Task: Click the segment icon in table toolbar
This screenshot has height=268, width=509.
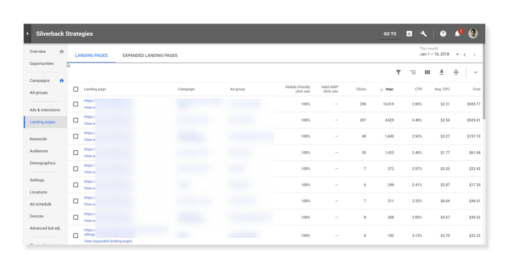Action: click(x=413, y=72)
